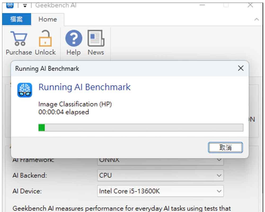
Task: Click the green benchmark progress bar
Action: click(141, 127)
